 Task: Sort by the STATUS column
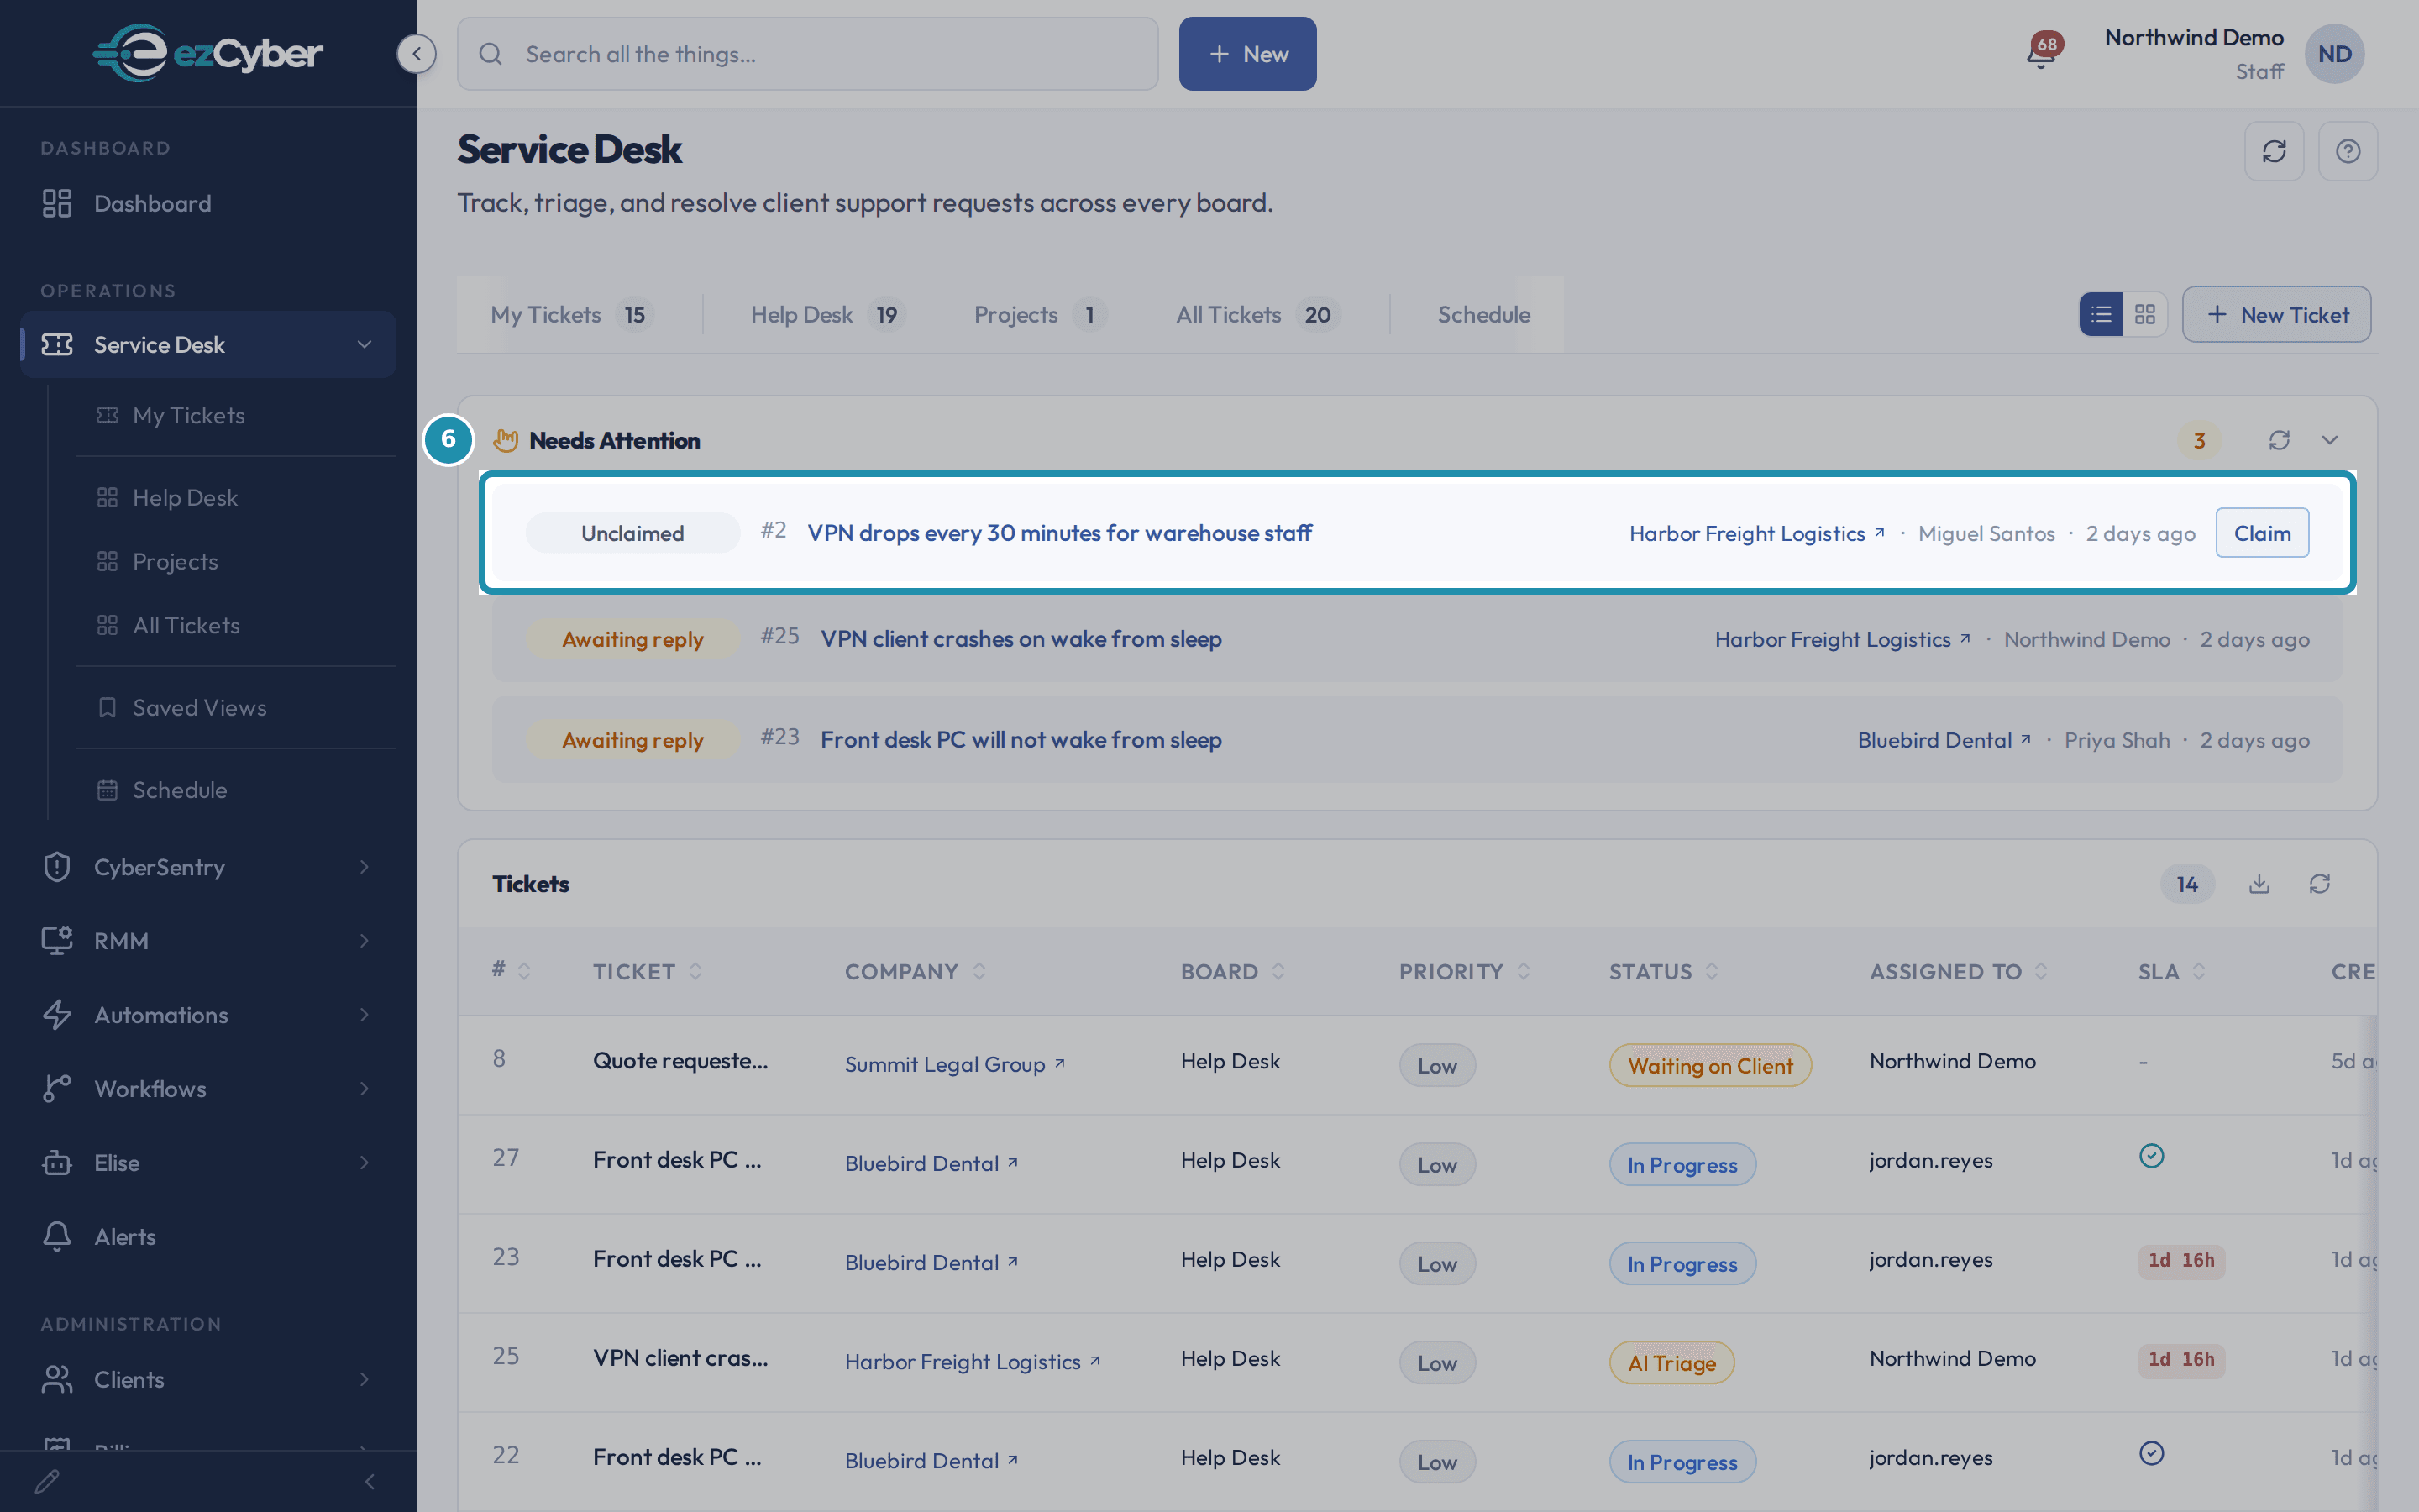[1663, 972]
